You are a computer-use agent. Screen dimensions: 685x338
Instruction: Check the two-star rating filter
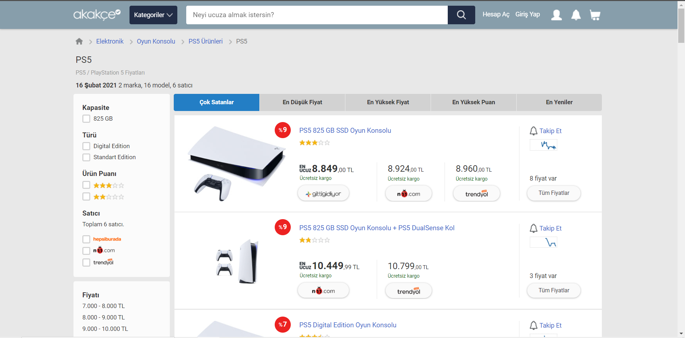(86, 197)
